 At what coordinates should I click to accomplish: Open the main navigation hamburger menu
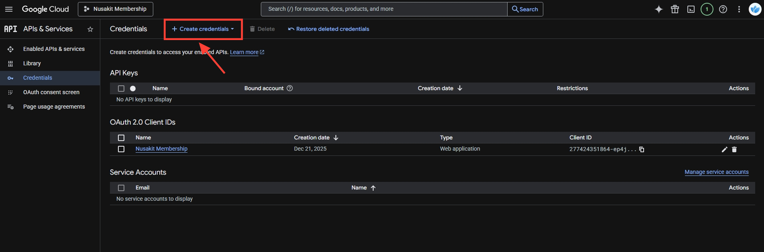tap(9, 9)
